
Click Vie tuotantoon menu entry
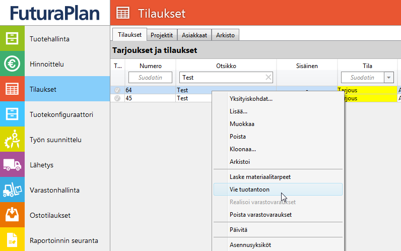[x=278, y=190]
